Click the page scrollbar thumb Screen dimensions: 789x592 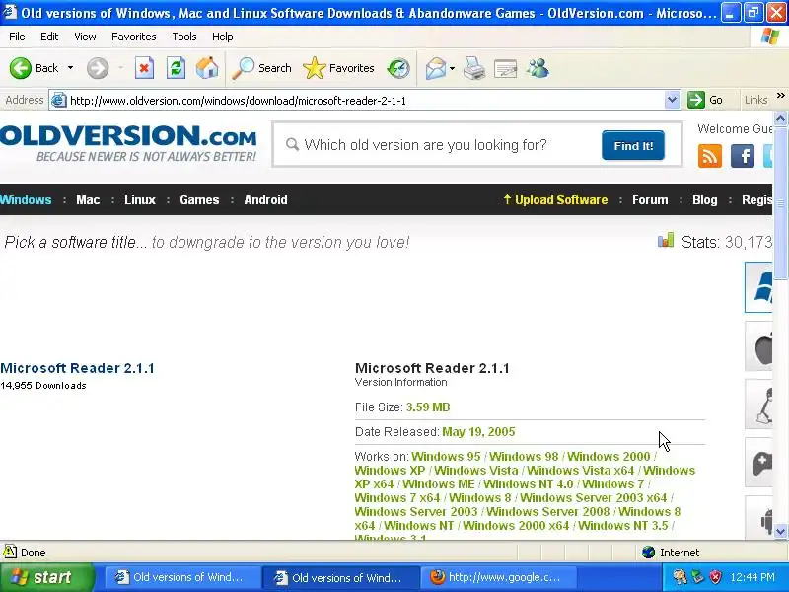pyautogui.click(x=780, y=203)
